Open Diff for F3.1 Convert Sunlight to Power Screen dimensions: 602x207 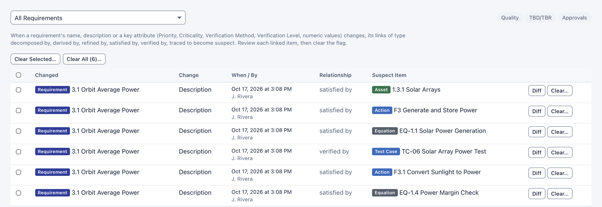tap(537, 173)
